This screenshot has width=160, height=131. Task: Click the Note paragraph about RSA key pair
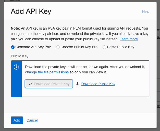click(x=80, y=34)
